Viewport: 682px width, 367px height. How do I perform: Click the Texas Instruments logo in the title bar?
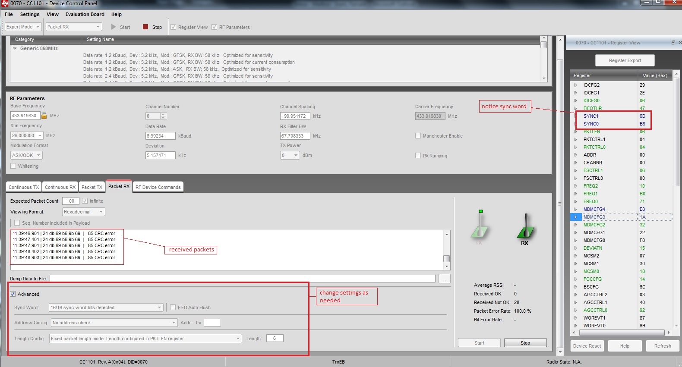point(5,3)
